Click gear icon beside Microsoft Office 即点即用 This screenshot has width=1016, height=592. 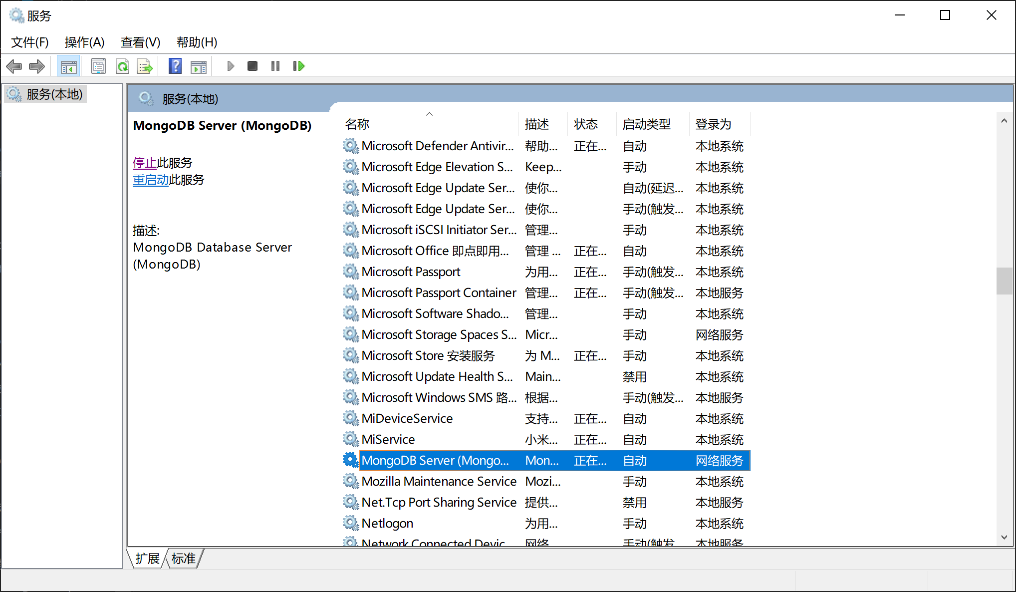(351, 250)
